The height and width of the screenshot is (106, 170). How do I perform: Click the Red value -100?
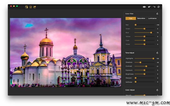pyautogui.click(x=158, y=25)
